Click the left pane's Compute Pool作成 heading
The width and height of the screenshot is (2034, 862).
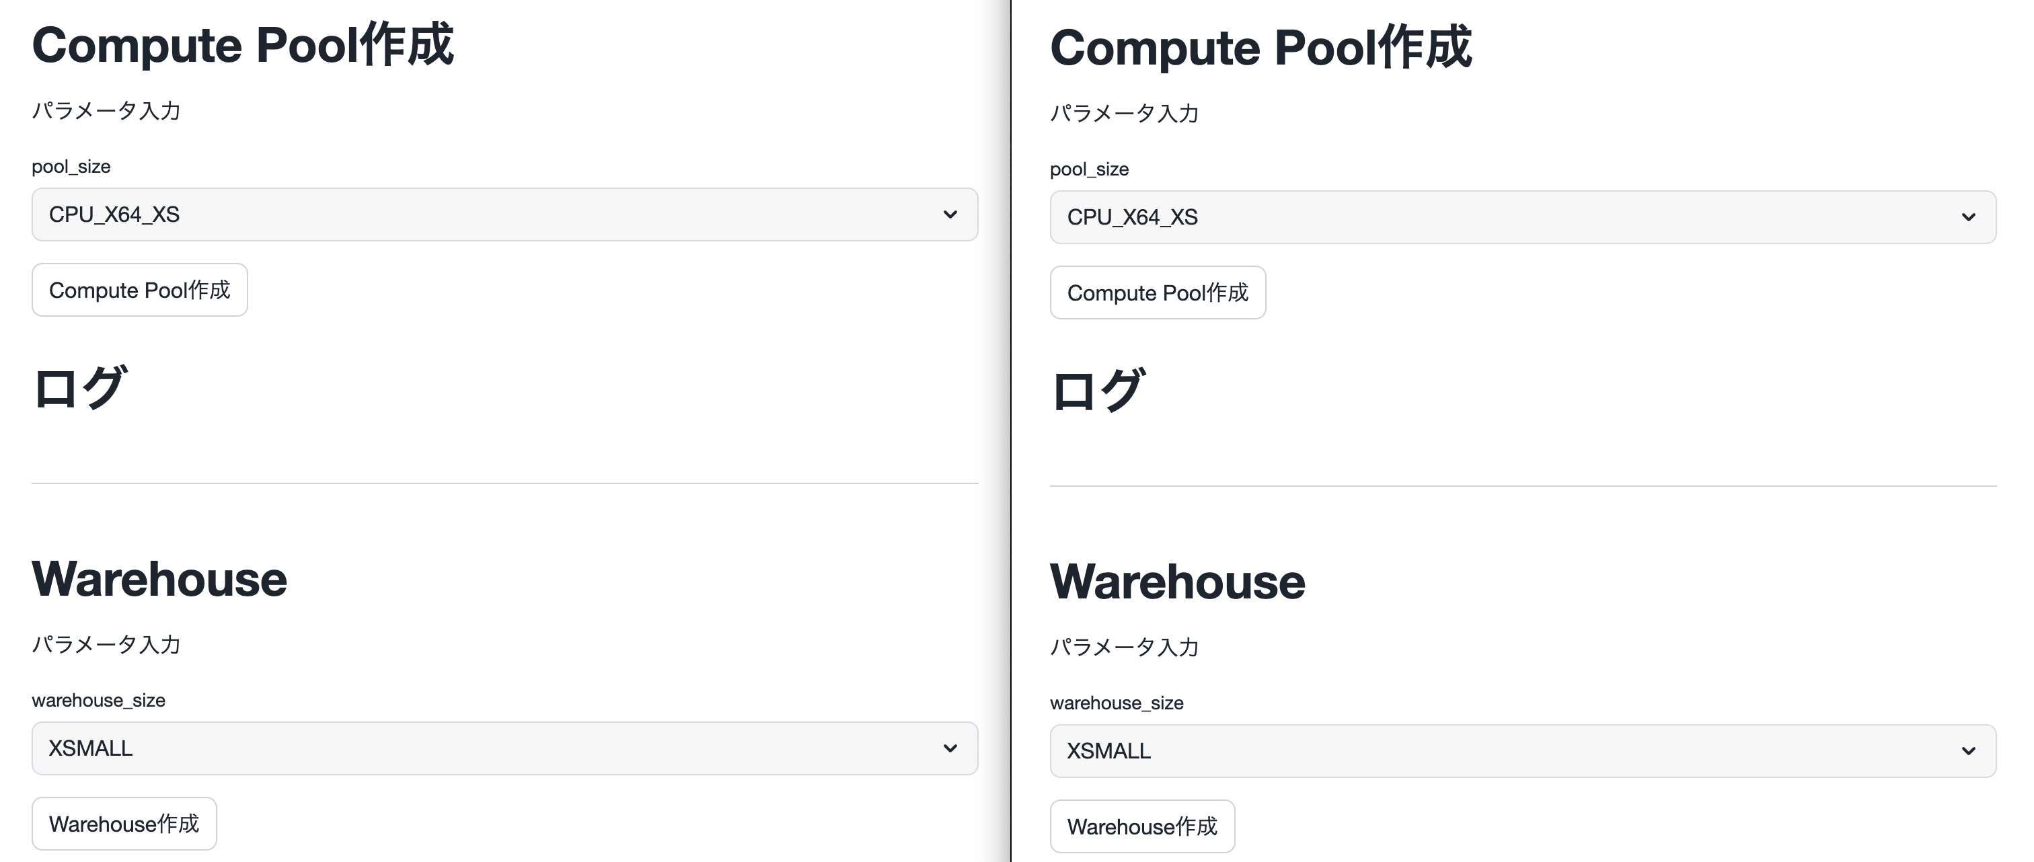coord(242,45)
